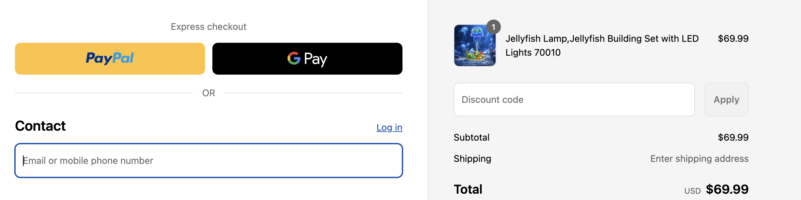Click the Jellyfish Lamp product title
Screen dimensions: 801x200
tap(602, 45)
